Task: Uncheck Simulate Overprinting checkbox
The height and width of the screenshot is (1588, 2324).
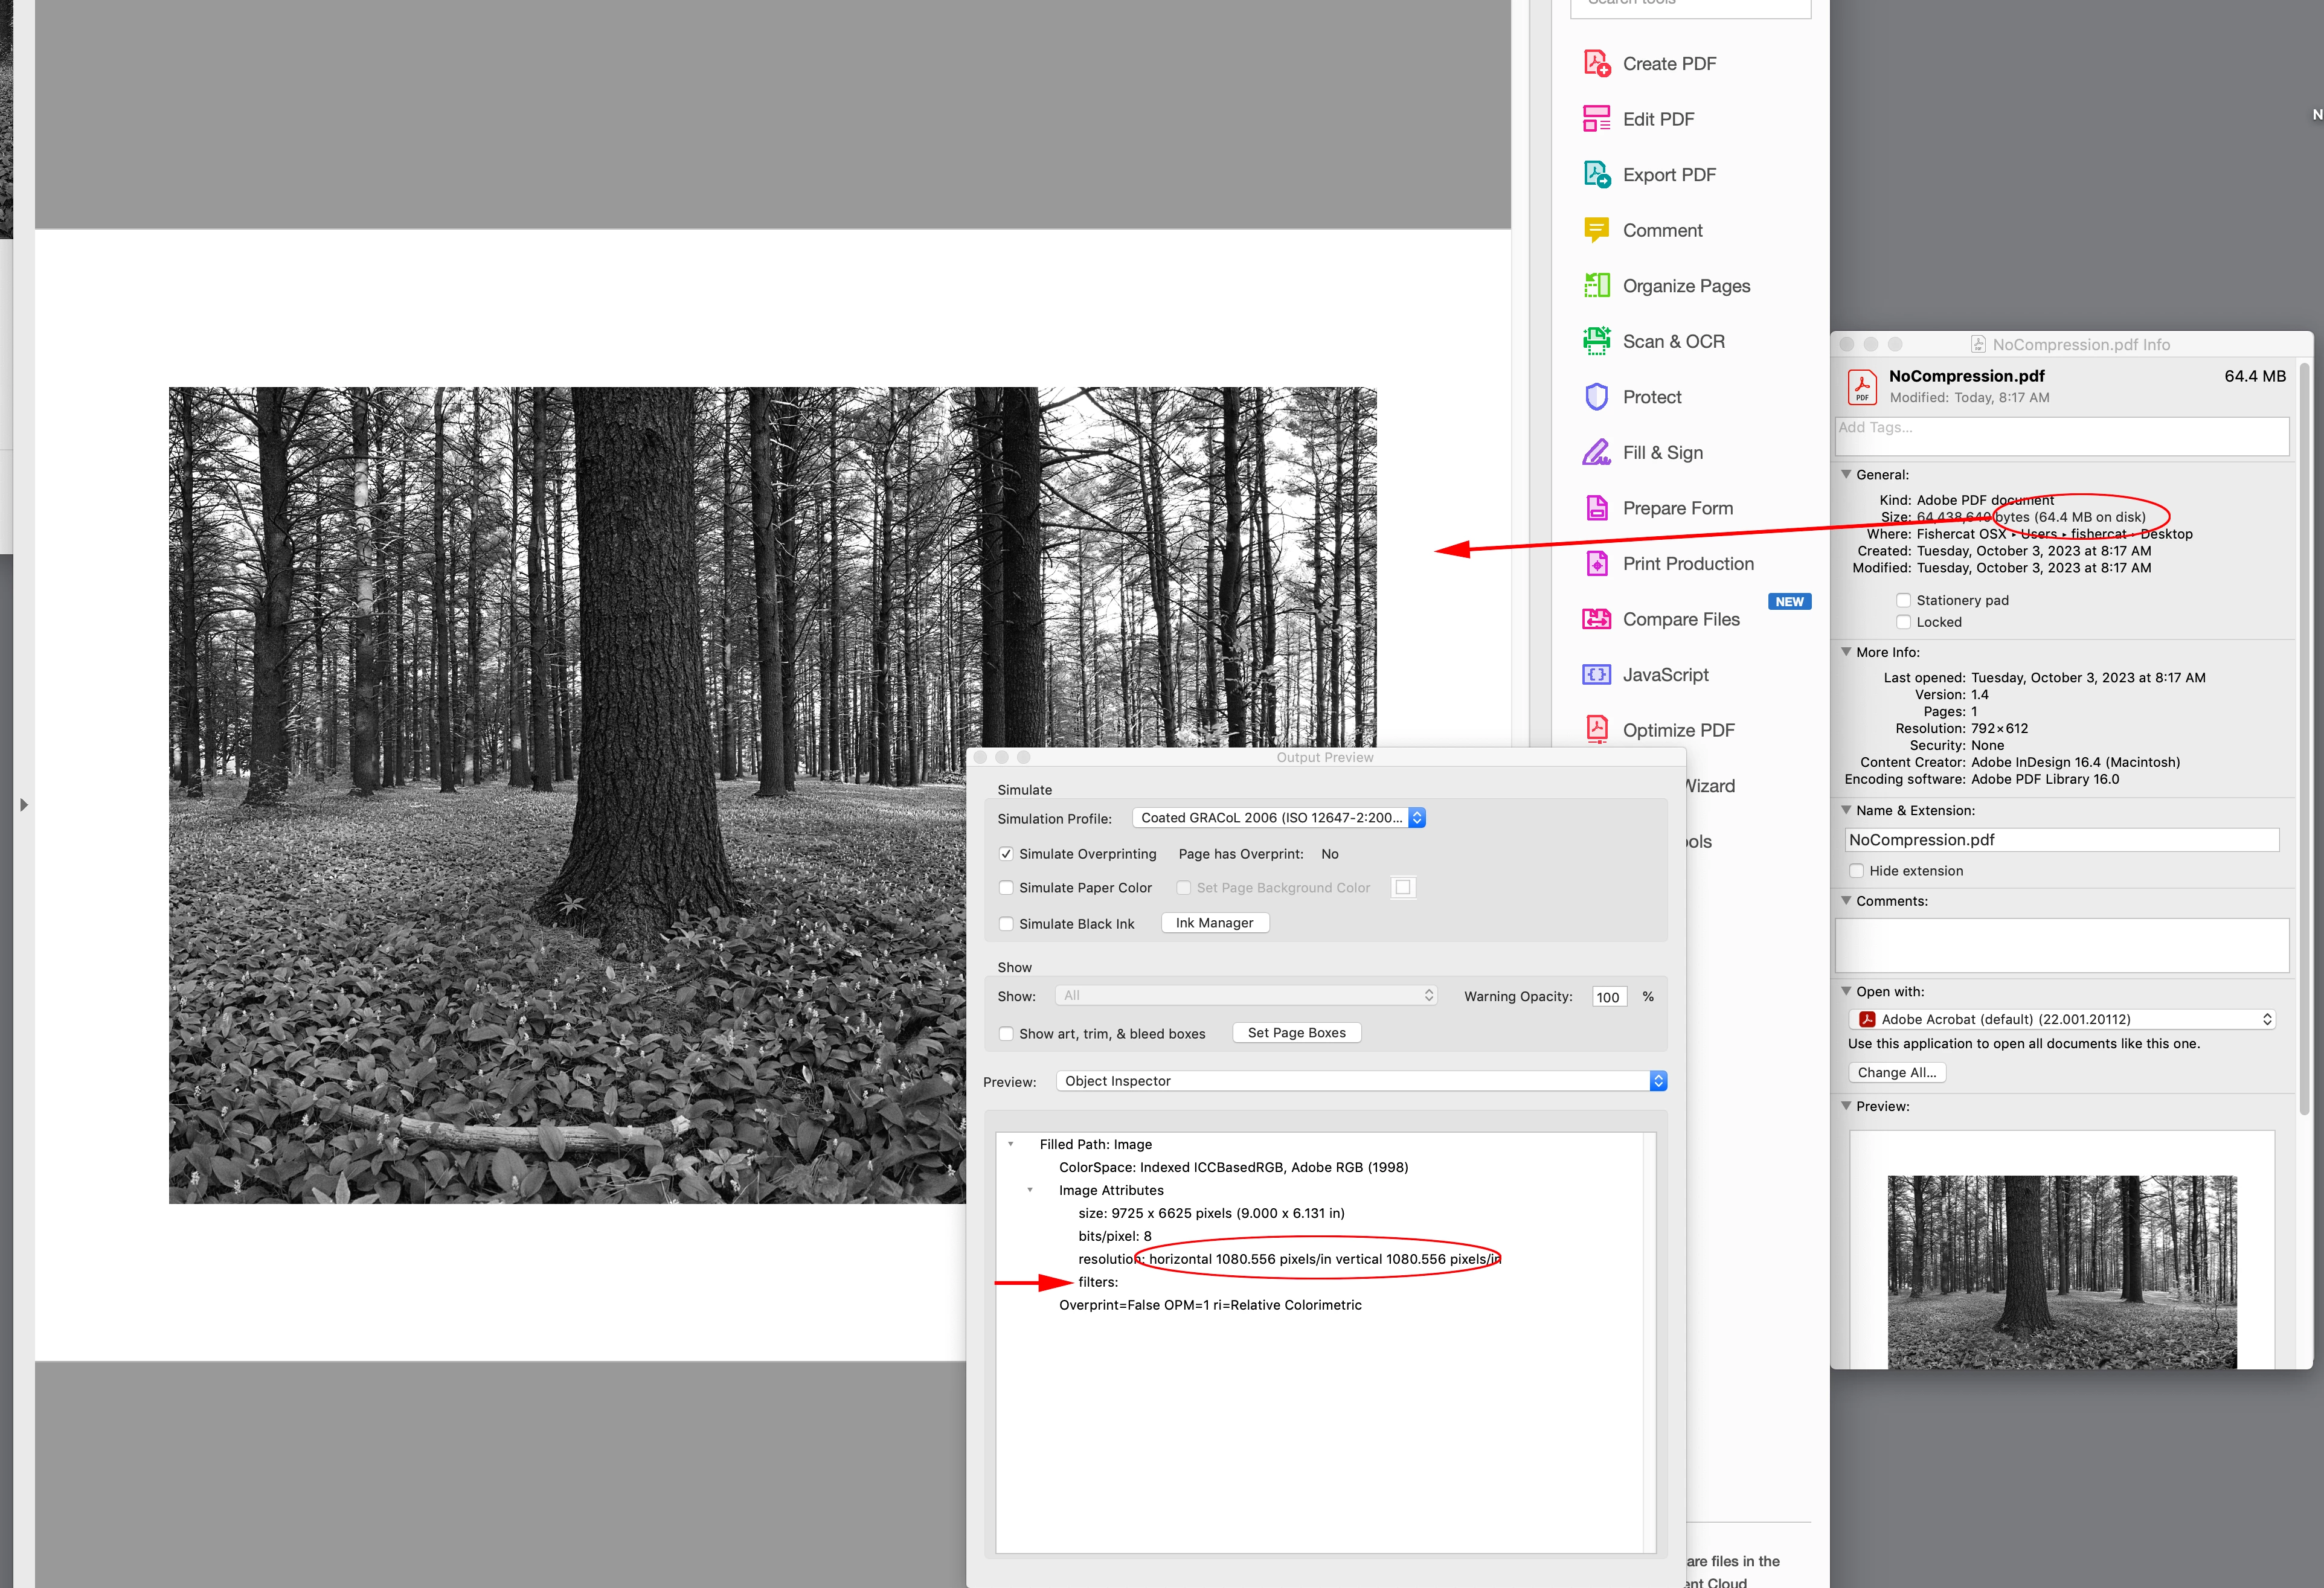Action: 1006,854
